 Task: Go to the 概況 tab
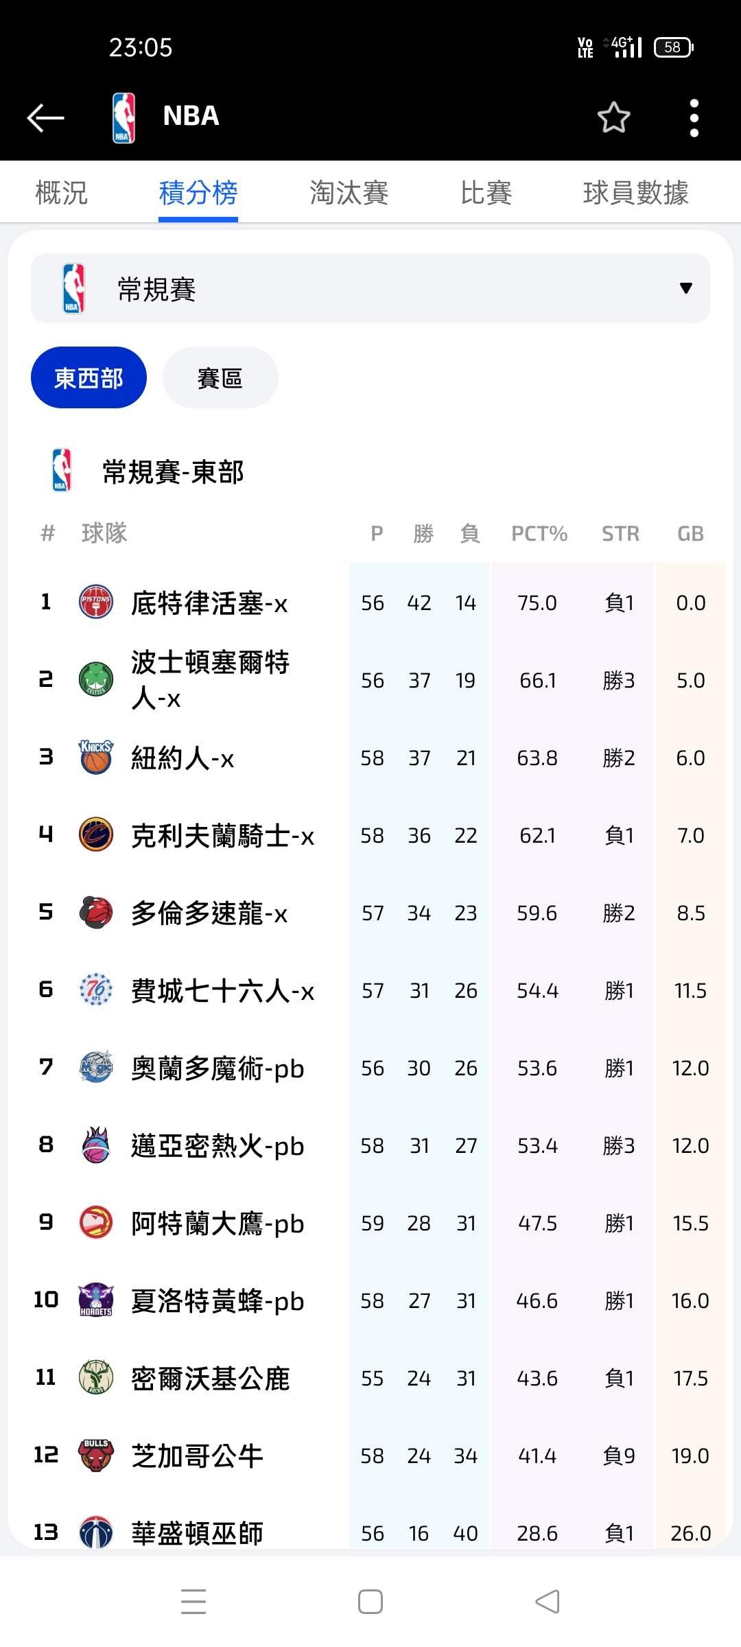(x=62, y=193)
